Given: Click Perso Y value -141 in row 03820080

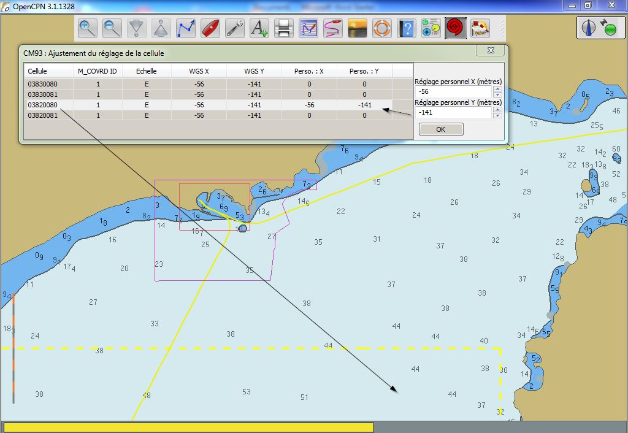Looking at the screenshot, I should pyautogui.click(x=365, y=105).
